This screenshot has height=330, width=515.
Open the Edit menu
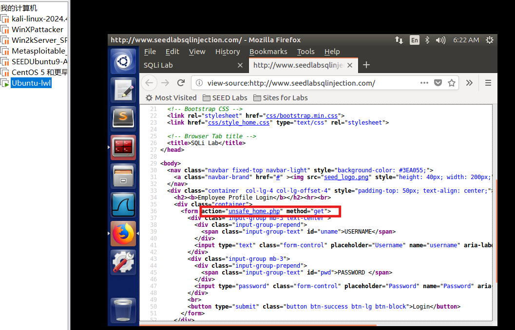(172, 52)
